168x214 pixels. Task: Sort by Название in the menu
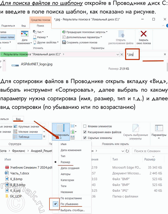(x=67, y=192)
